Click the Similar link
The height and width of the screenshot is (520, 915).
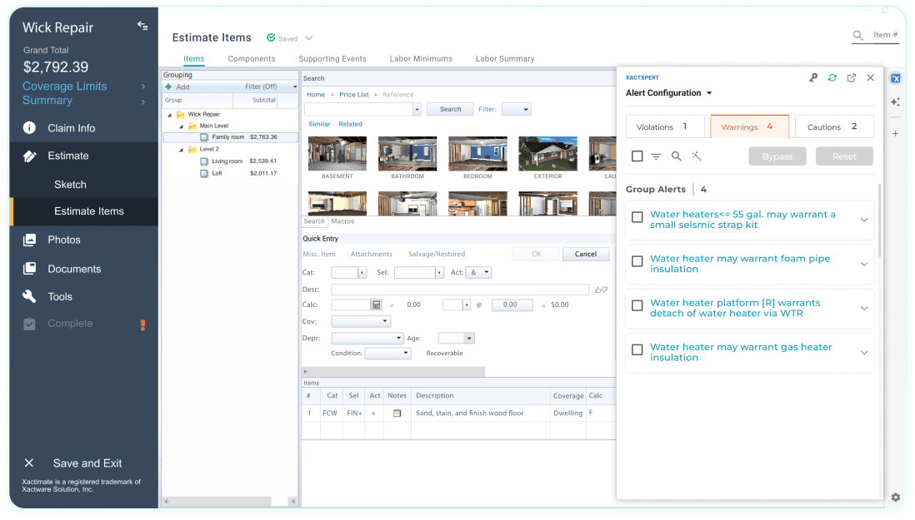319,124
